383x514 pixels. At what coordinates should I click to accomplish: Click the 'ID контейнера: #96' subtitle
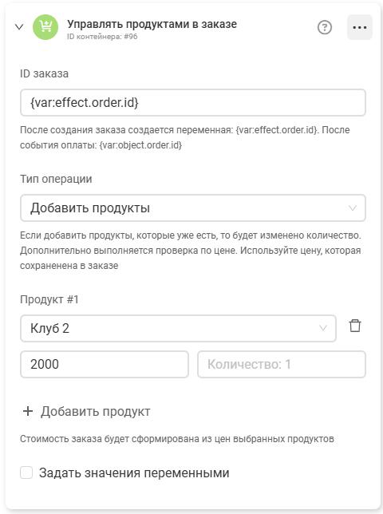(x=102, y=37)
